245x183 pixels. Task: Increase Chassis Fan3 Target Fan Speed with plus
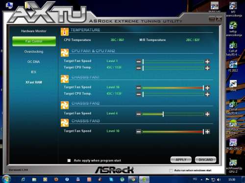(207, 132)
